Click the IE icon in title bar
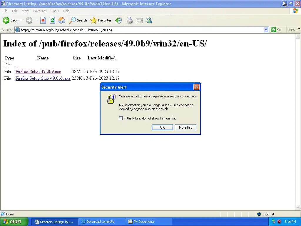 3,4
